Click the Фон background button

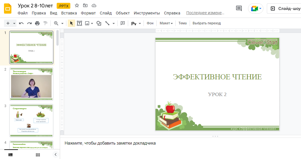point(150,23)
